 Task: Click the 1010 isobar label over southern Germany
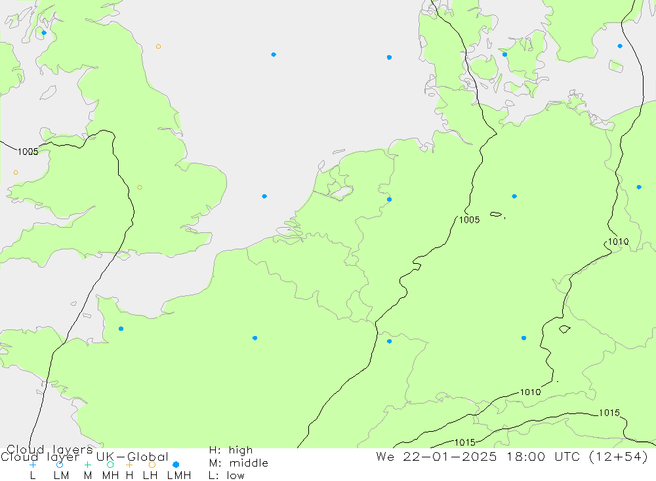click(530, 392)
